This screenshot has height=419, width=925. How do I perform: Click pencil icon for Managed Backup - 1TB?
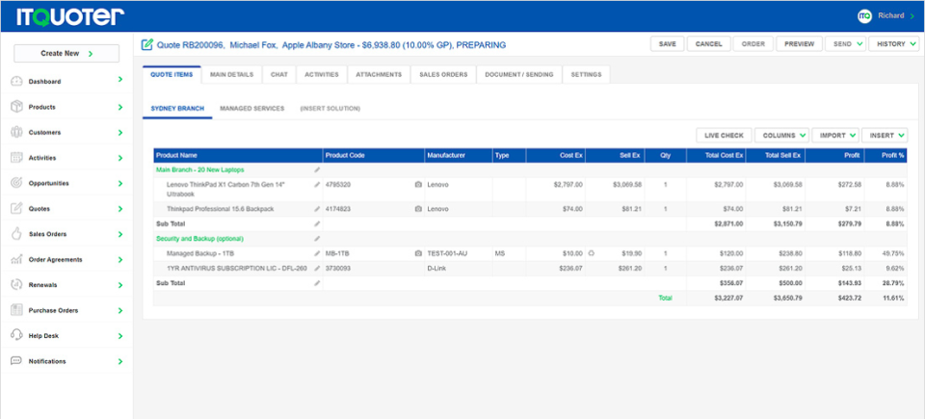coord(317,253)
